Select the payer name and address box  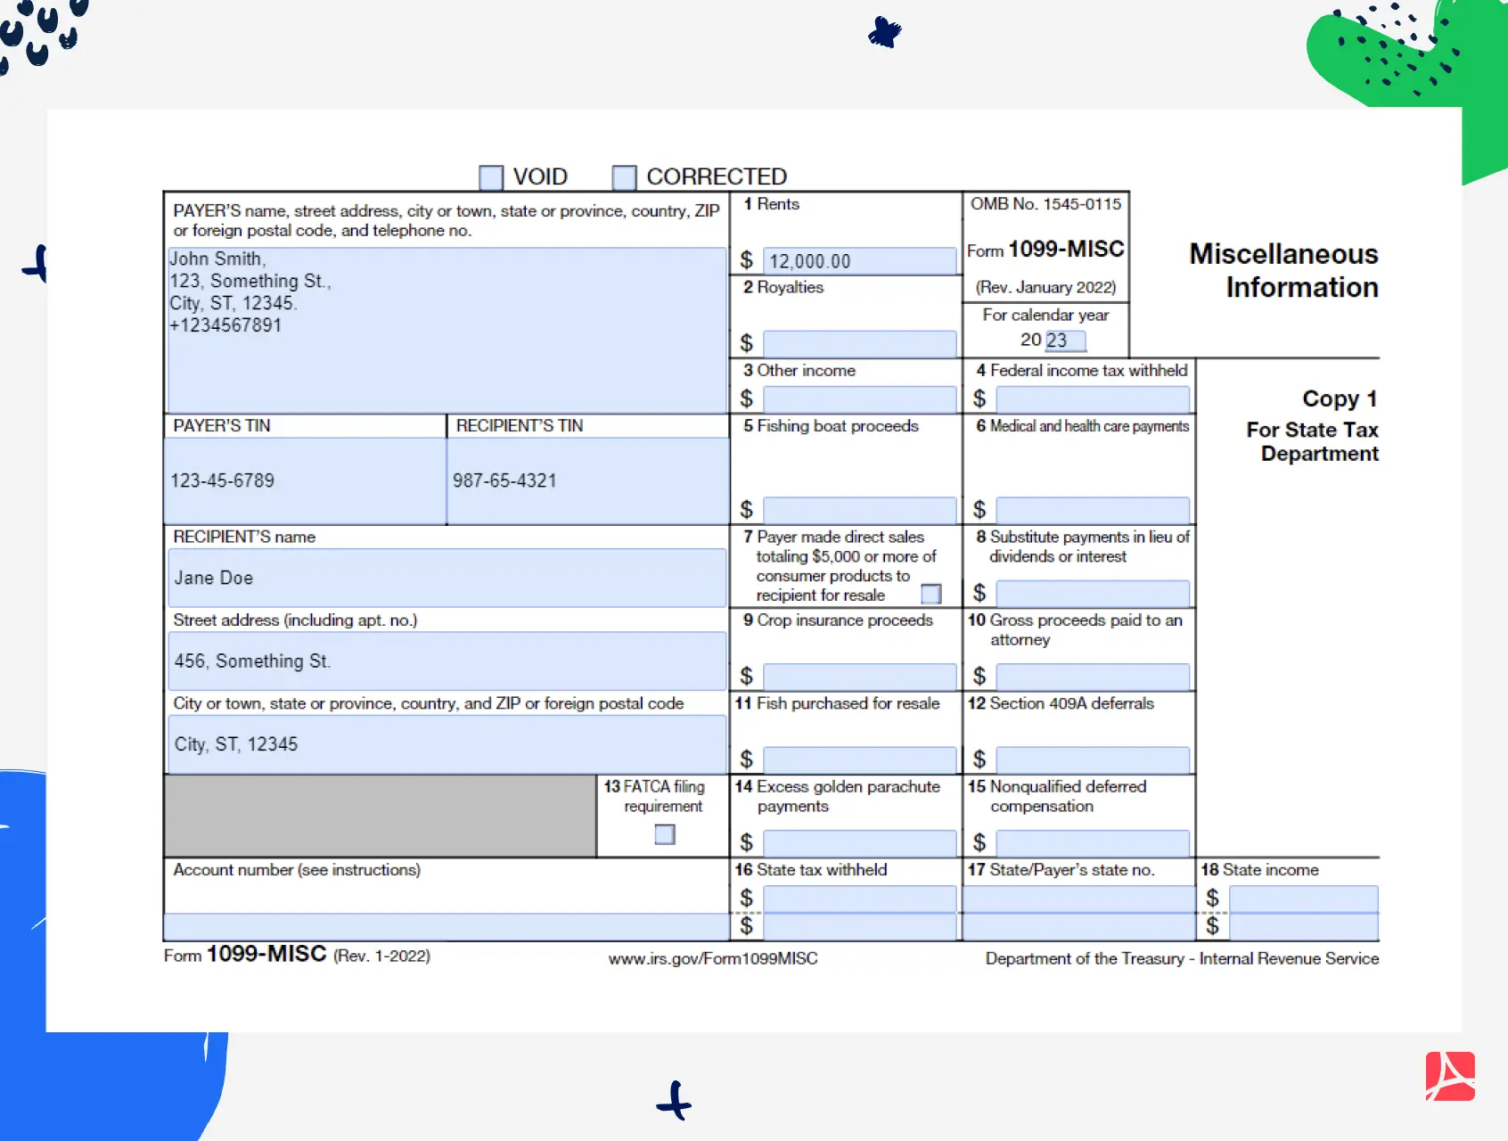coord(447,330)
